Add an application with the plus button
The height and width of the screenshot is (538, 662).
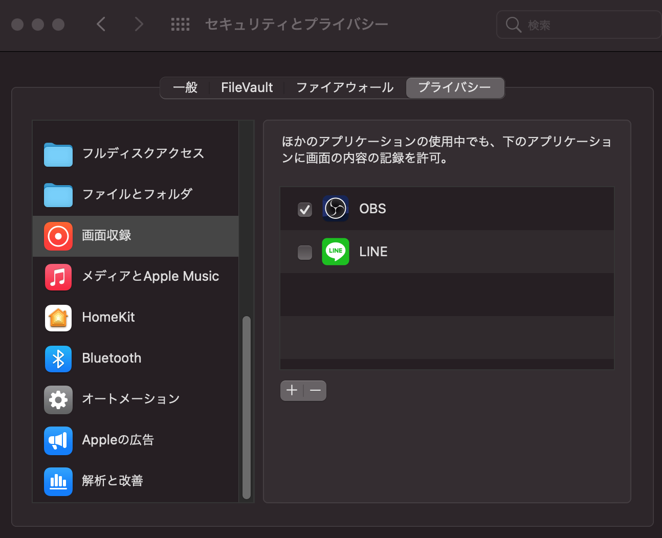(x=292, y=391)
